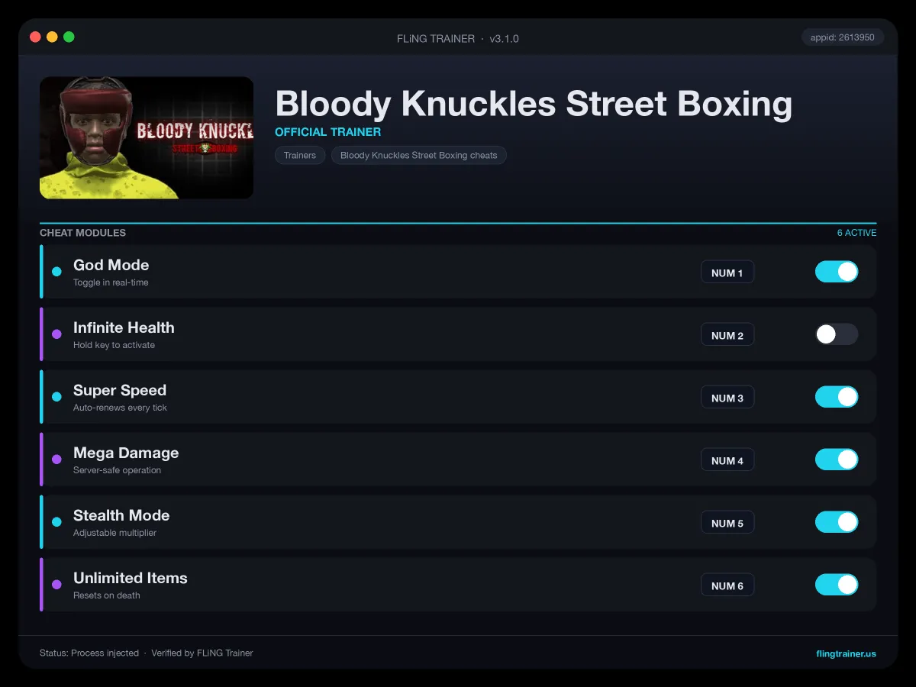916x687 pixels.
Task: Open the Trainers tag
Action: 300,155
